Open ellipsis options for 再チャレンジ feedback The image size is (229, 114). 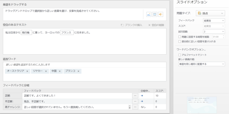pyautogui.click(x=135, y=107)
